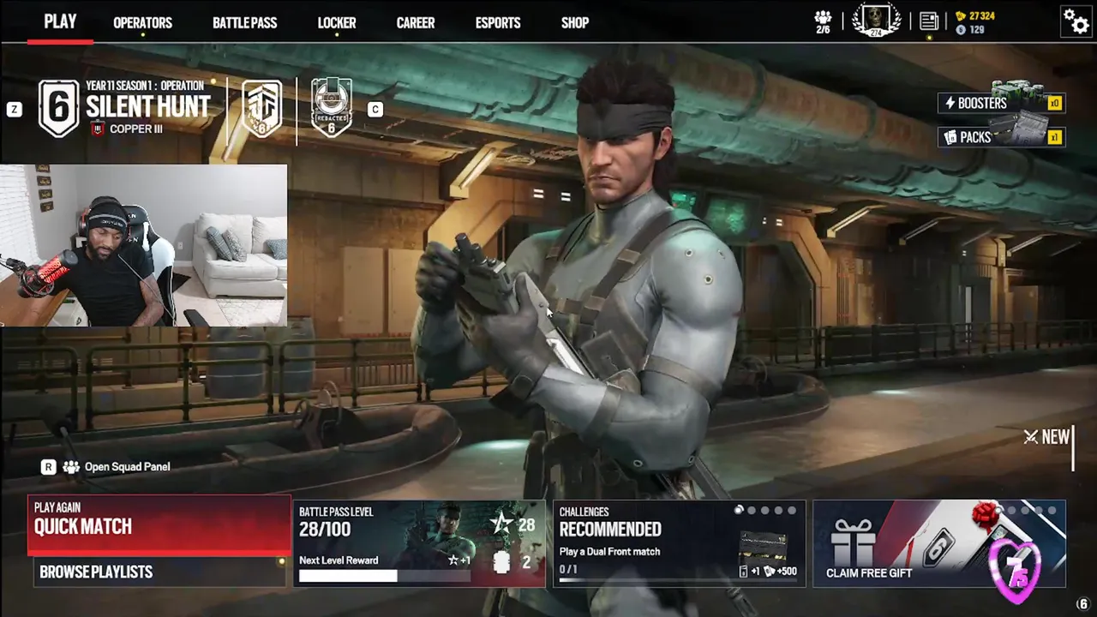Viewport: 1097px width, 617px height.
Task: Open the Battle Pass Level 28/100 card
Action: coord(419,543)
